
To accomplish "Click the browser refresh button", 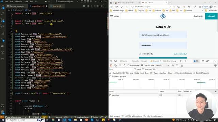I will [x=122, y=7].
